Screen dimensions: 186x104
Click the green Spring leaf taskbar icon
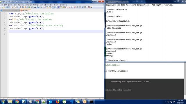click(65, 102)
